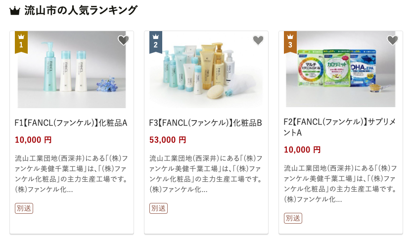Toggle favorite heart on F2 サプリメントA card

click(392, 40)
